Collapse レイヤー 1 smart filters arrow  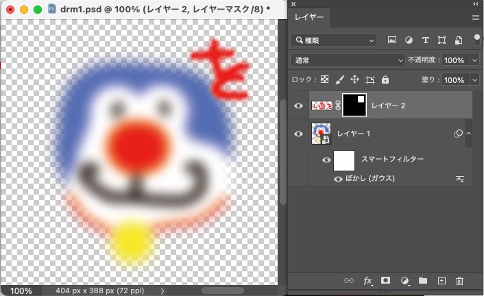[x=468, y=134]
